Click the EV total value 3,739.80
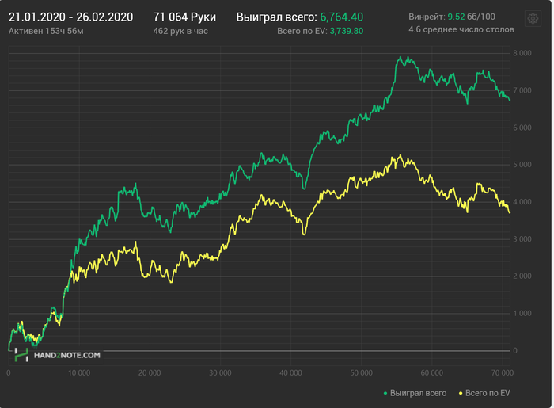The height and width of the screenshot is (408, 554). 346,31
